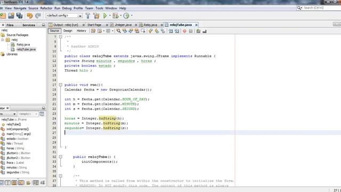Click the Uncomment icon in editor toolbar
This screenshot has height=192, width=341.
point(205,31)
